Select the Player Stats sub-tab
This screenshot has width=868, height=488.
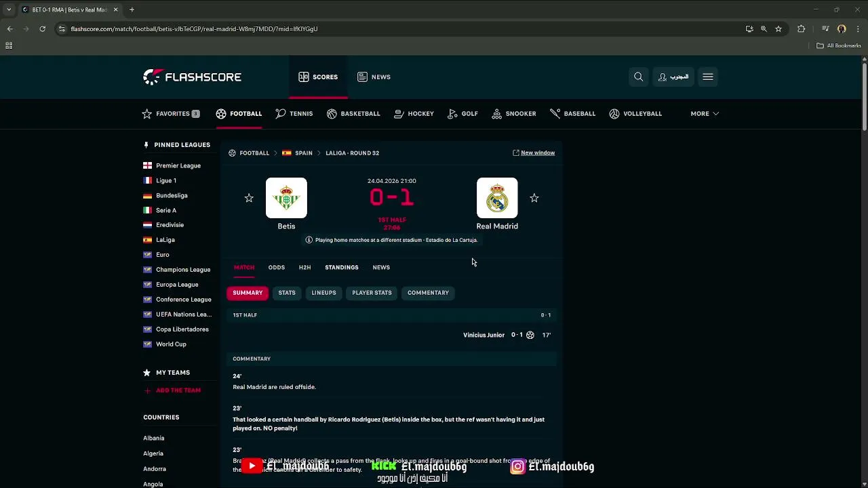(x=372, y=293)
